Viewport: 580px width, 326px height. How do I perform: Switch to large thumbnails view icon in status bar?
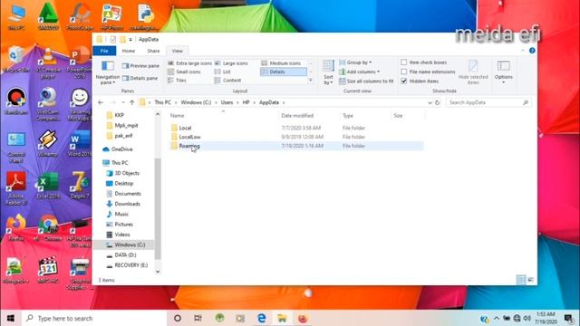[x=530, y=280]
